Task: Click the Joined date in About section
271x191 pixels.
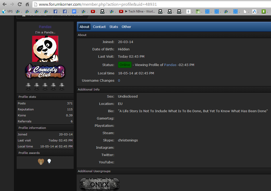Action: coord(126,42)
